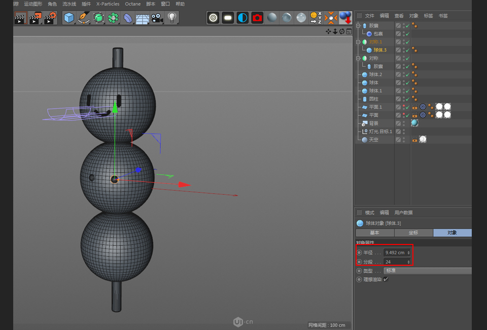Click the 坐标 button in the attributes panel
Image resolution: width=487 pixels, height=330 pixels.
click(x=414, y=233)
